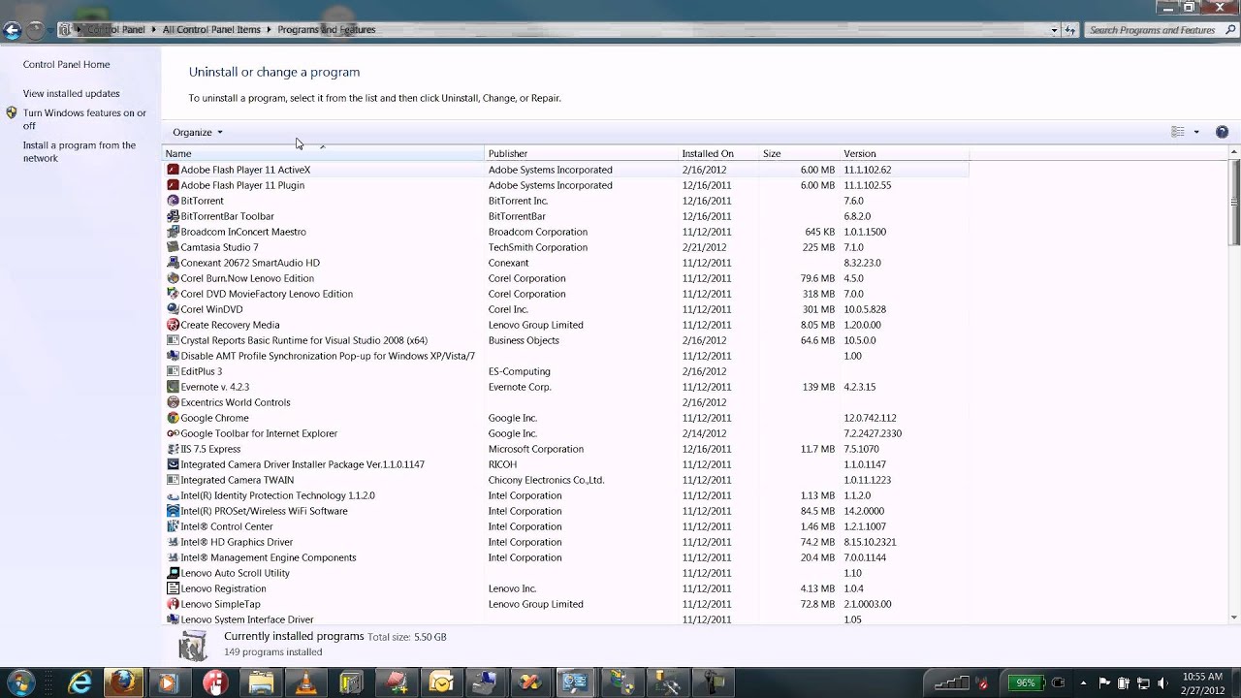
Task: Open Internet Explorer from the taskbar
Action: point(80,682)
